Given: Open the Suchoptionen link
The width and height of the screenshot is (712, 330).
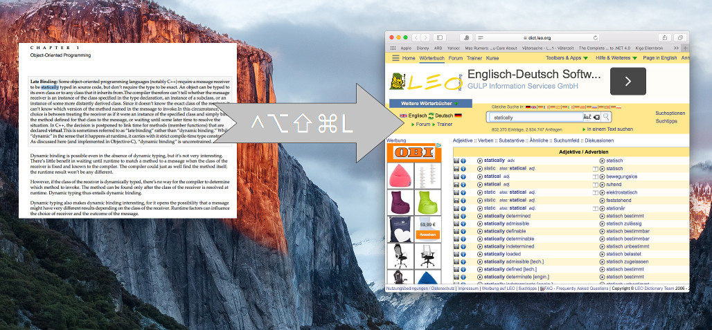Looking at the screenshot, I should coord(670,113).
